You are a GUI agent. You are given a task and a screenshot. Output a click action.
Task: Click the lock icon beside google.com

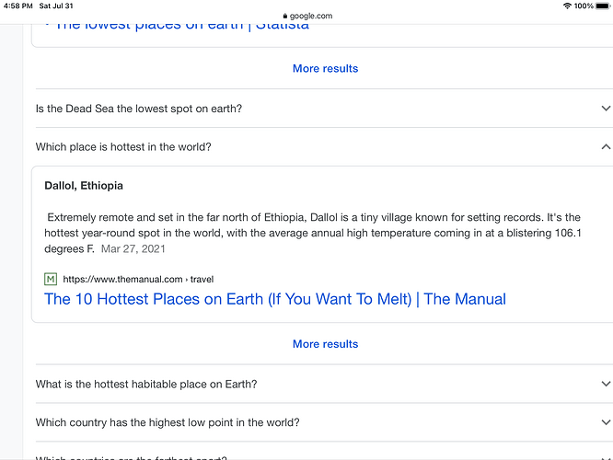pos(284,16)
